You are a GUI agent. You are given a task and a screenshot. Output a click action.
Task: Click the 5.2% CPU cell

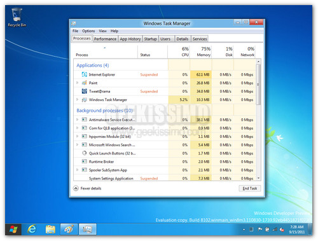pyautogui.click(x=179, y=100)
